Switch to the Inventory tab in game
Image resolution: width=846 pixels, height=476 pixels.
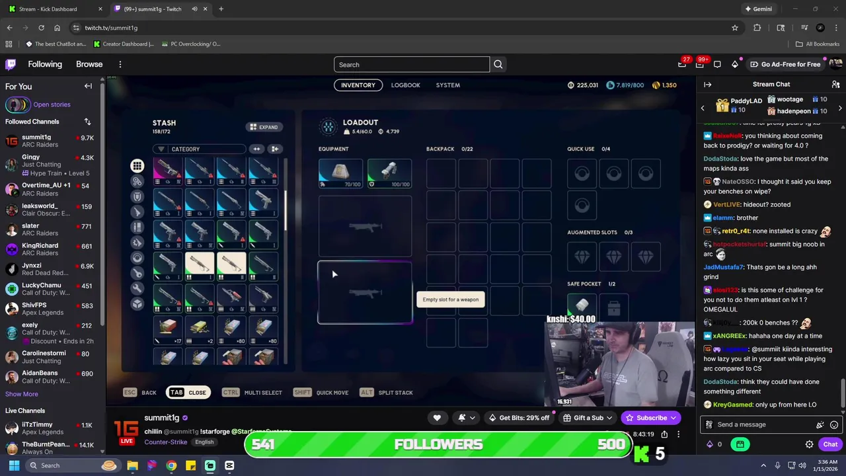358,85
